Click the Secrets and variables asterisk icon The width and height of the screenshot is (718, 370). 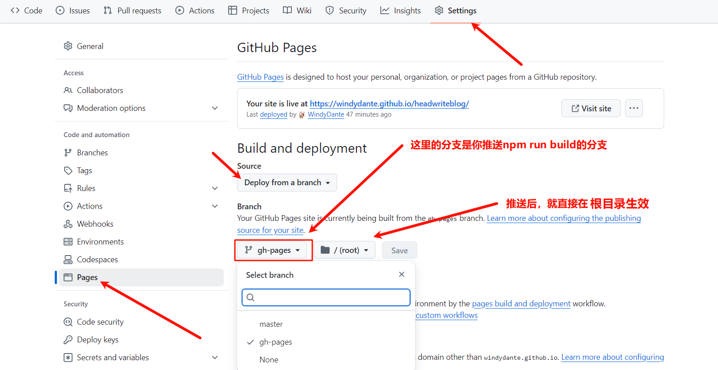tap(68, 358)
